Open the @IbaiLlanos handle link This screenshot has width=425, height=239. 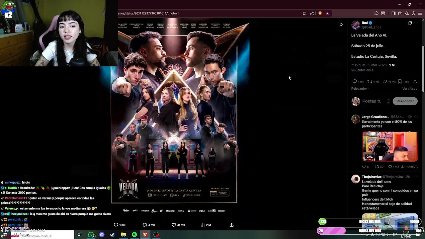371,27
